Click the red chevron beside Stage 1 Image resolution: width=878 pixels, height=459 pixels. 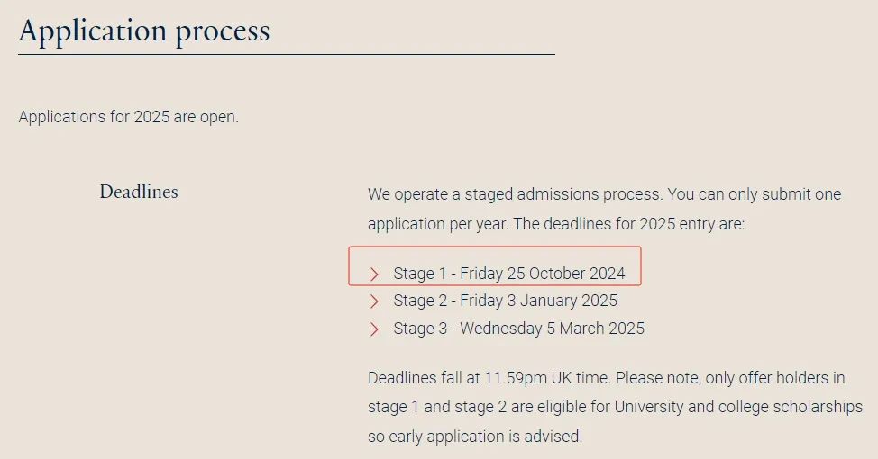(x=374, y=274)
